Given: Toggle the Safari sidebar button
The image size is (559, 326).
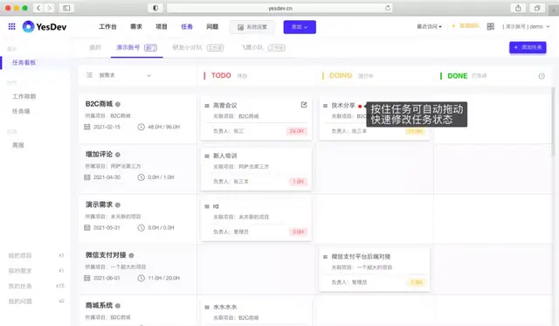Looking at the screenshot, I should coord(66,8).
